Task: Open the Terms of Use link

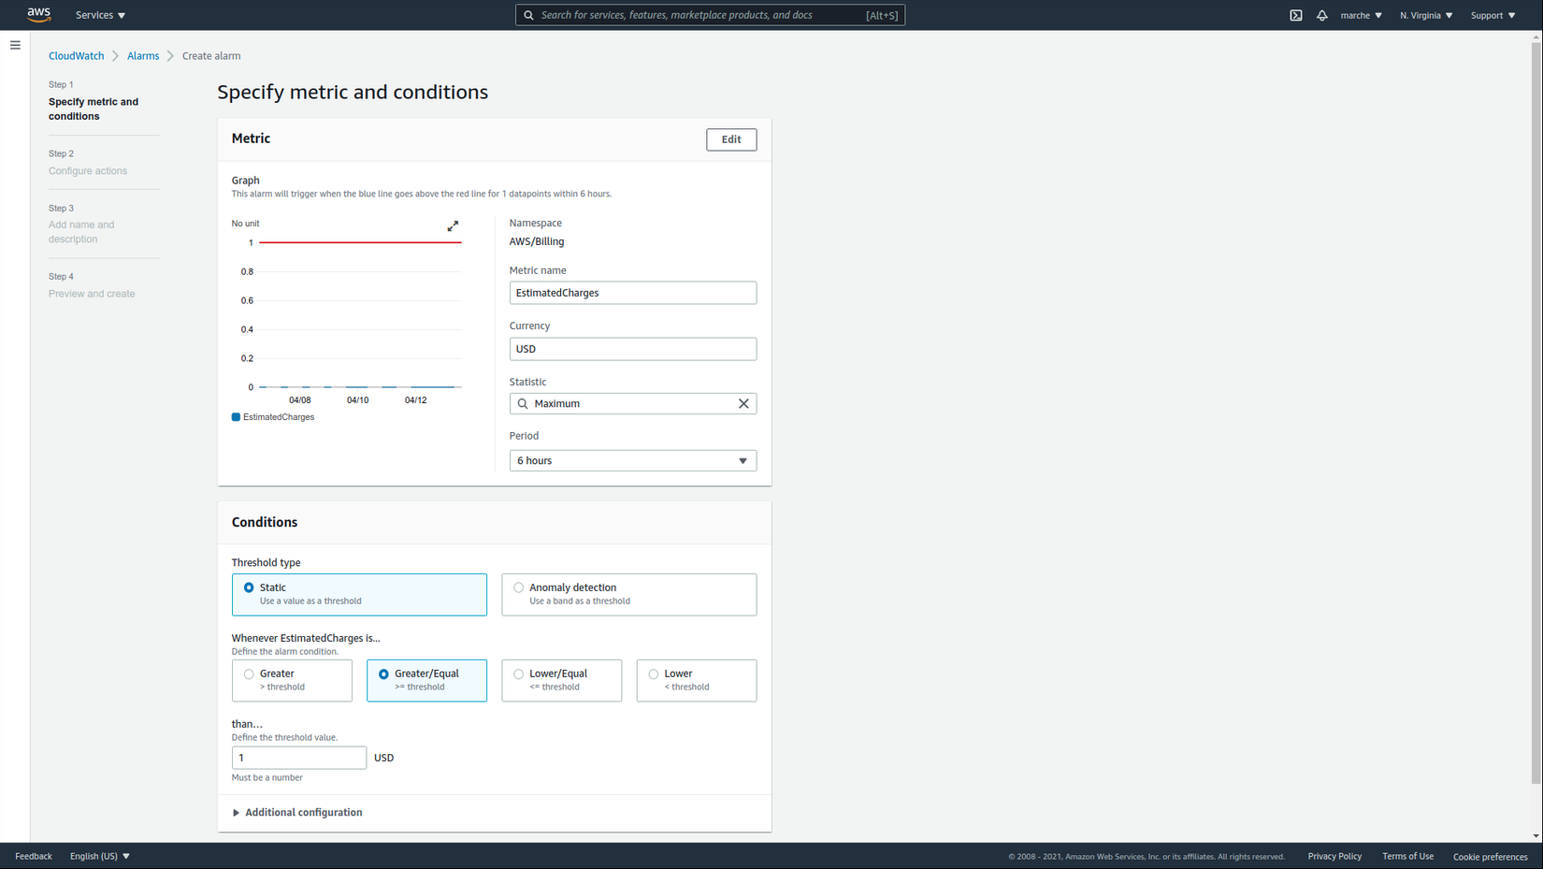Action: pyautogui.click(x=1407, y=856)
